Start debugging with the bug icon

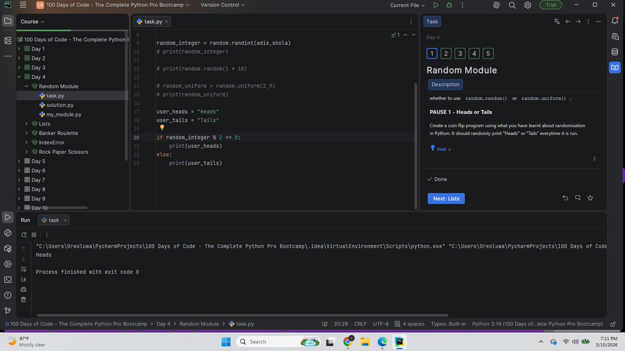[449, 5]
